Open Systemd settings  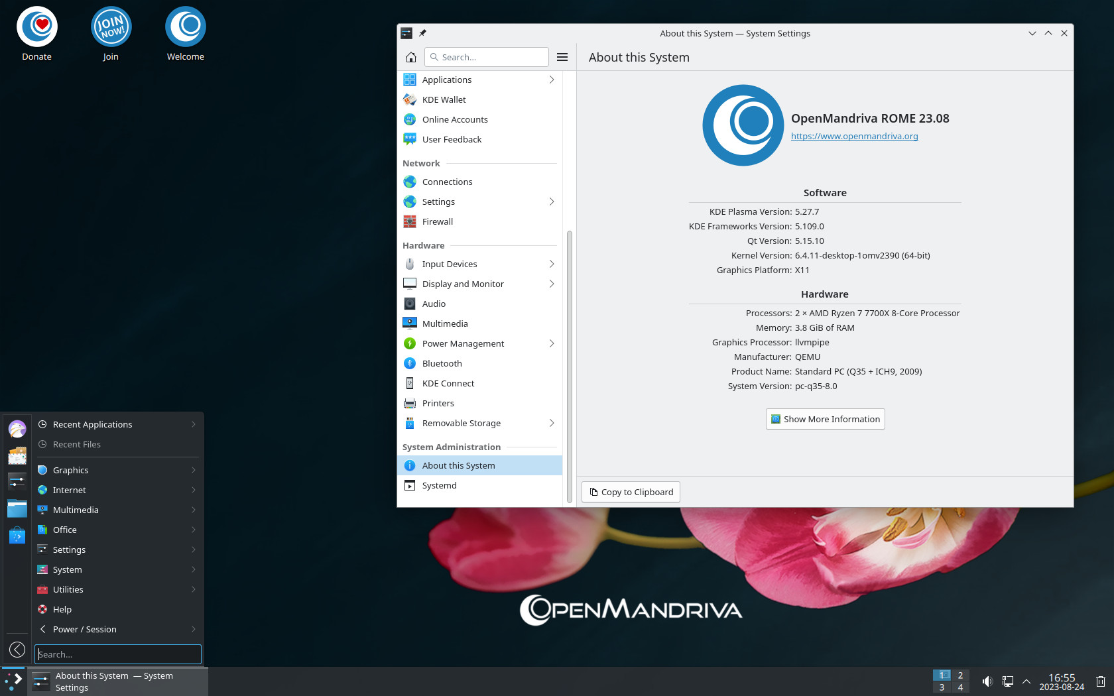(479, 485)
